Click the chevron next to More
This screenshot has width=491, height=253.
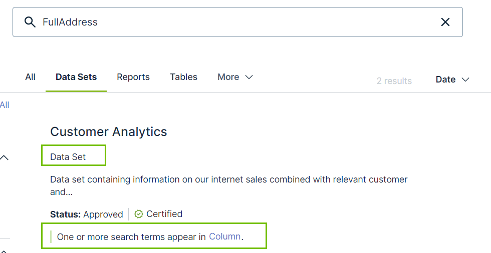[249, 77]
